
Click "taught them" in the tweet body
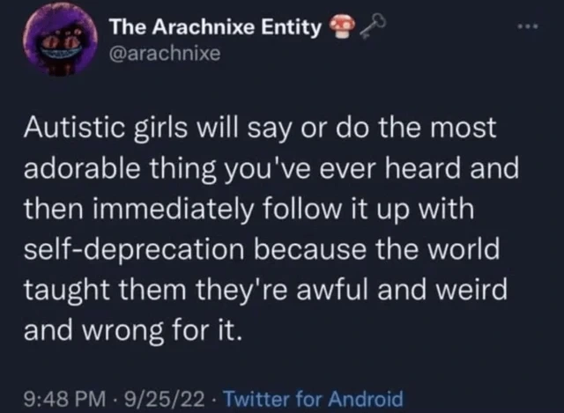[105, 290]
